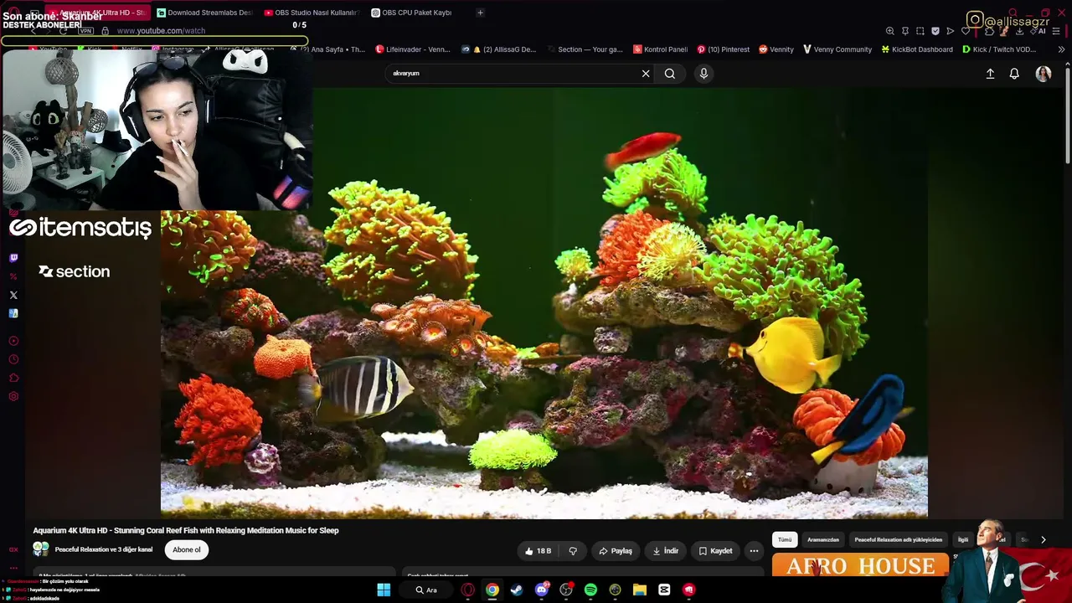Open the X (Twitter) icon in the Opera sidebar

(x=13, y=295)
